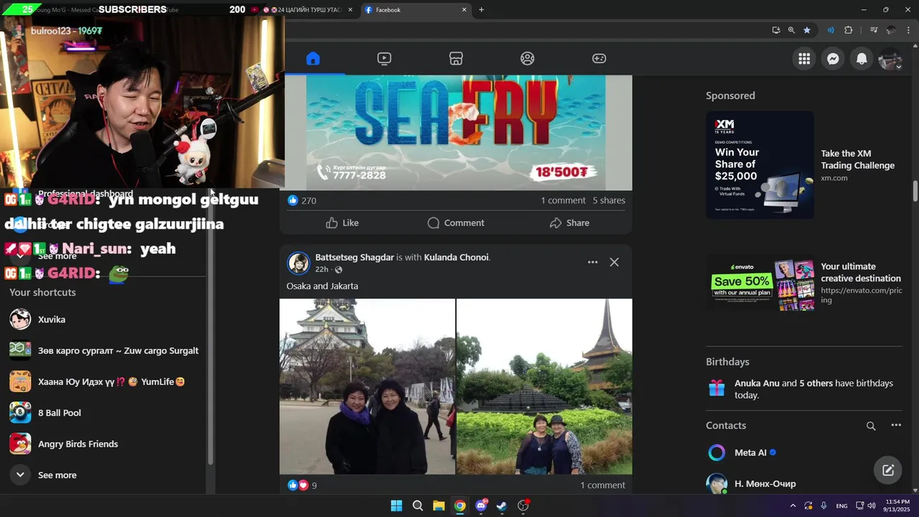Like the Sea Fry post

click(342, 223)
